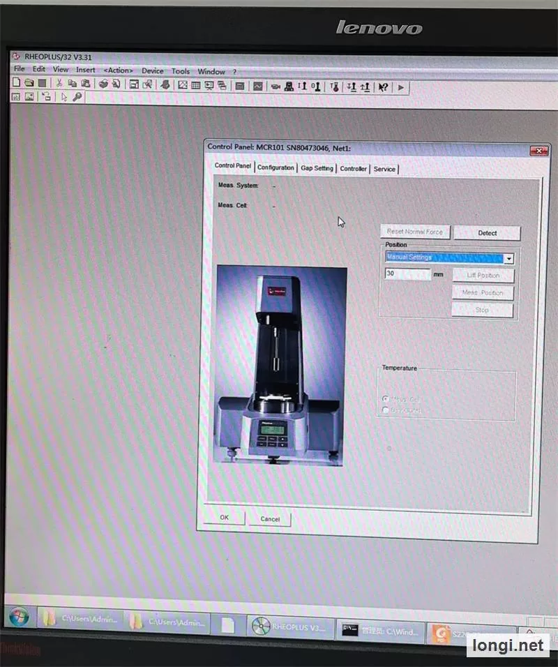The height and width of the screenshot is (667, 558).
Task: Click the thermometer temperature icon in toolbar
Action: coord(334,87)
